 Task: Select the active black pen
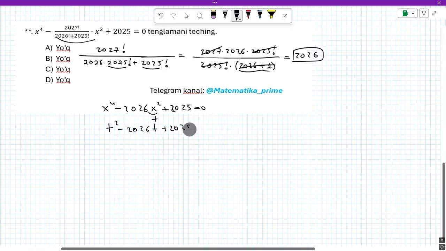tap(236, 15)
